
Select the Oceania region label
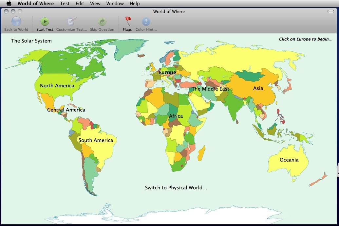(x=289, y=160)
